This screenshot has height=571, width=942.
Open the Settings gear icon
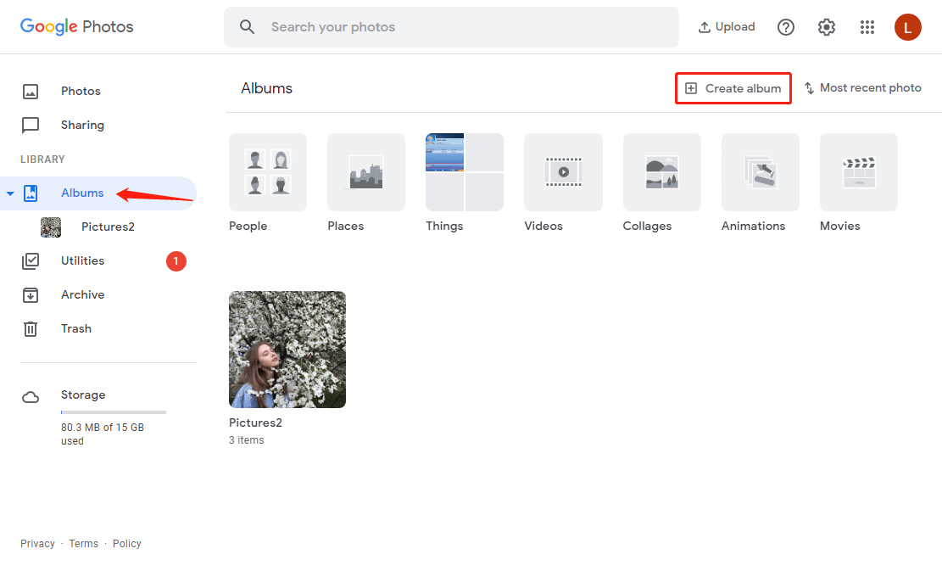(827, 27)
